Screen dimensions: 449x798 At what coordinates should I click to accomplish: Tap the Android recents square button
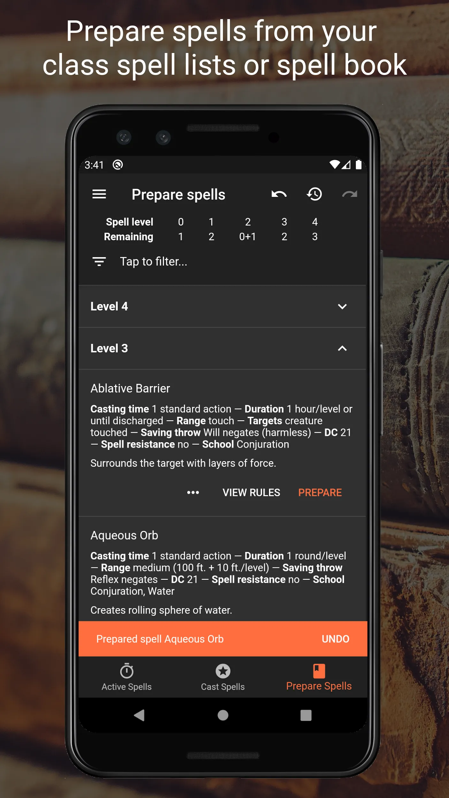(x=306, y=715)
